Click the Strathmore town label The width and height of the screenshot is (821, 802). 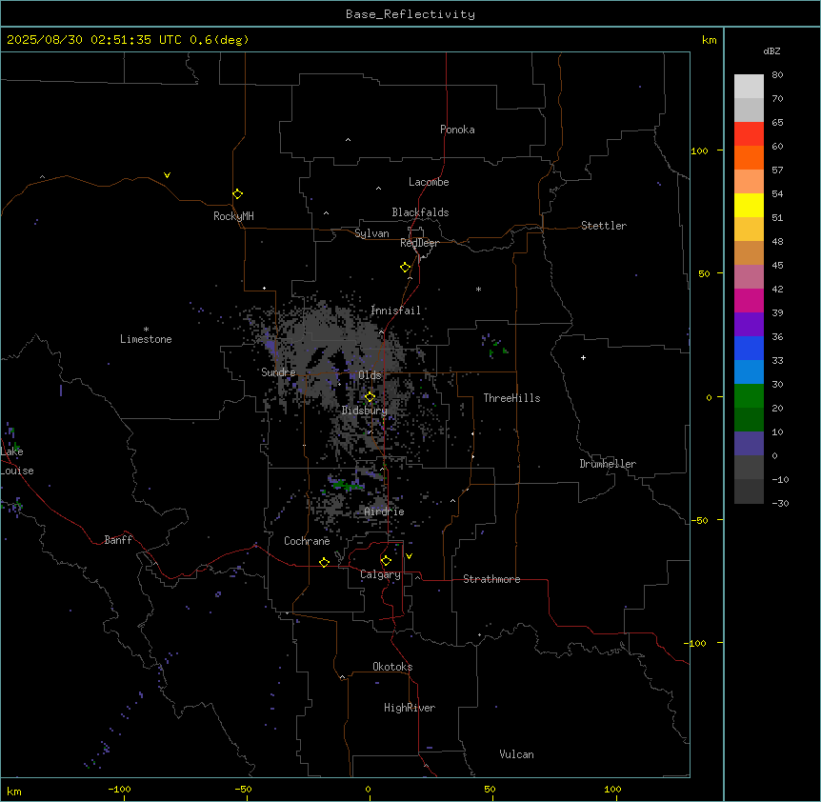[x=491, y=579]
